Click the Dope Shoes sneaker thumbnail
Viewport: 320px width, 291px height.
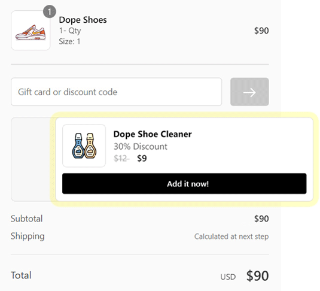click(x=31, y=31)
